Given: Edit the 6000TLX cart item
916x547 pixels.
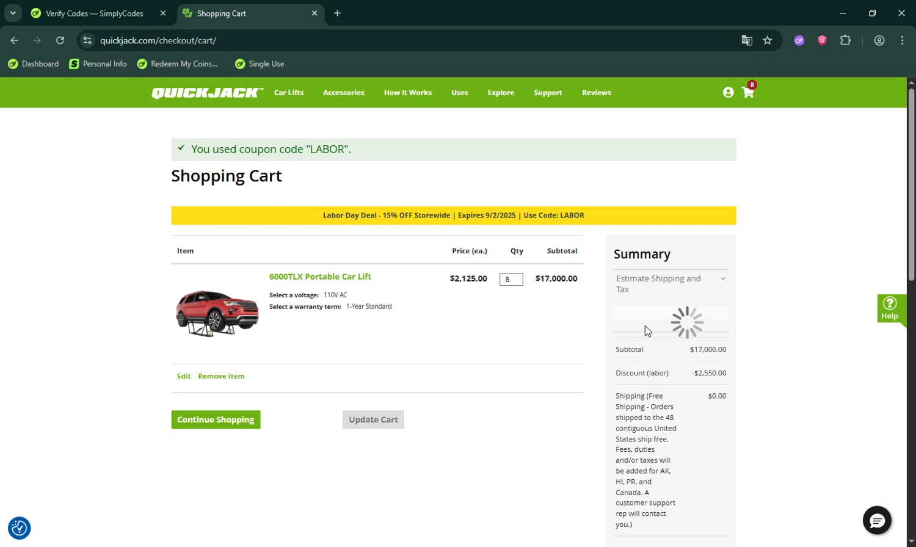Looking at the screenshot, I should [184, 376].
